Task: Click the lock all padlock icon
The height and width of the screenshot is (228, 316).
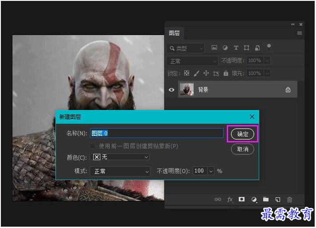Action: pyautogui.click(x=226, y=73)
